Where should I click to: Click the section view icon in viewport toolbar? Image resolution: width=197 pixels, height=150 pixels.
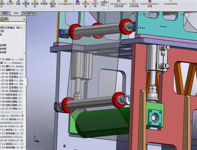click(144, 14)
